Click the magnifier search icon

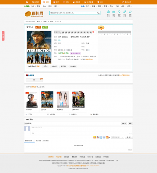point(98,13)
